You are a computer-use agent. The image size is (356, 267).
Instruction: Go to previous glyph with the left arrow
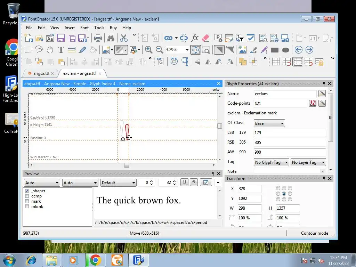pyautogui.click(x=299, y=50)
